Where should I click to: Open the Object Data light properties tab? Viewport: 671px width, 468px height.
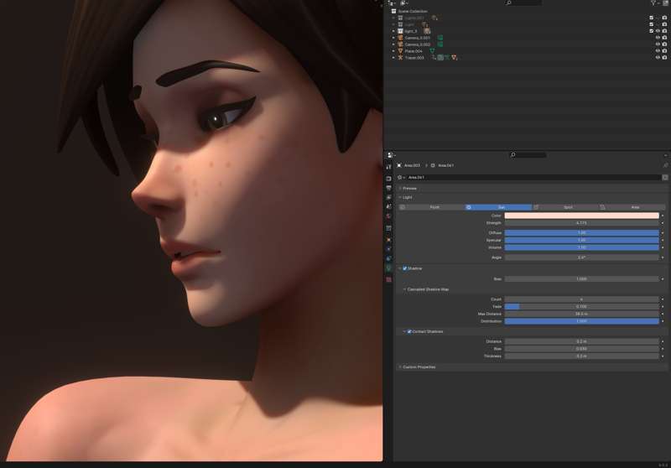[388, 268]
